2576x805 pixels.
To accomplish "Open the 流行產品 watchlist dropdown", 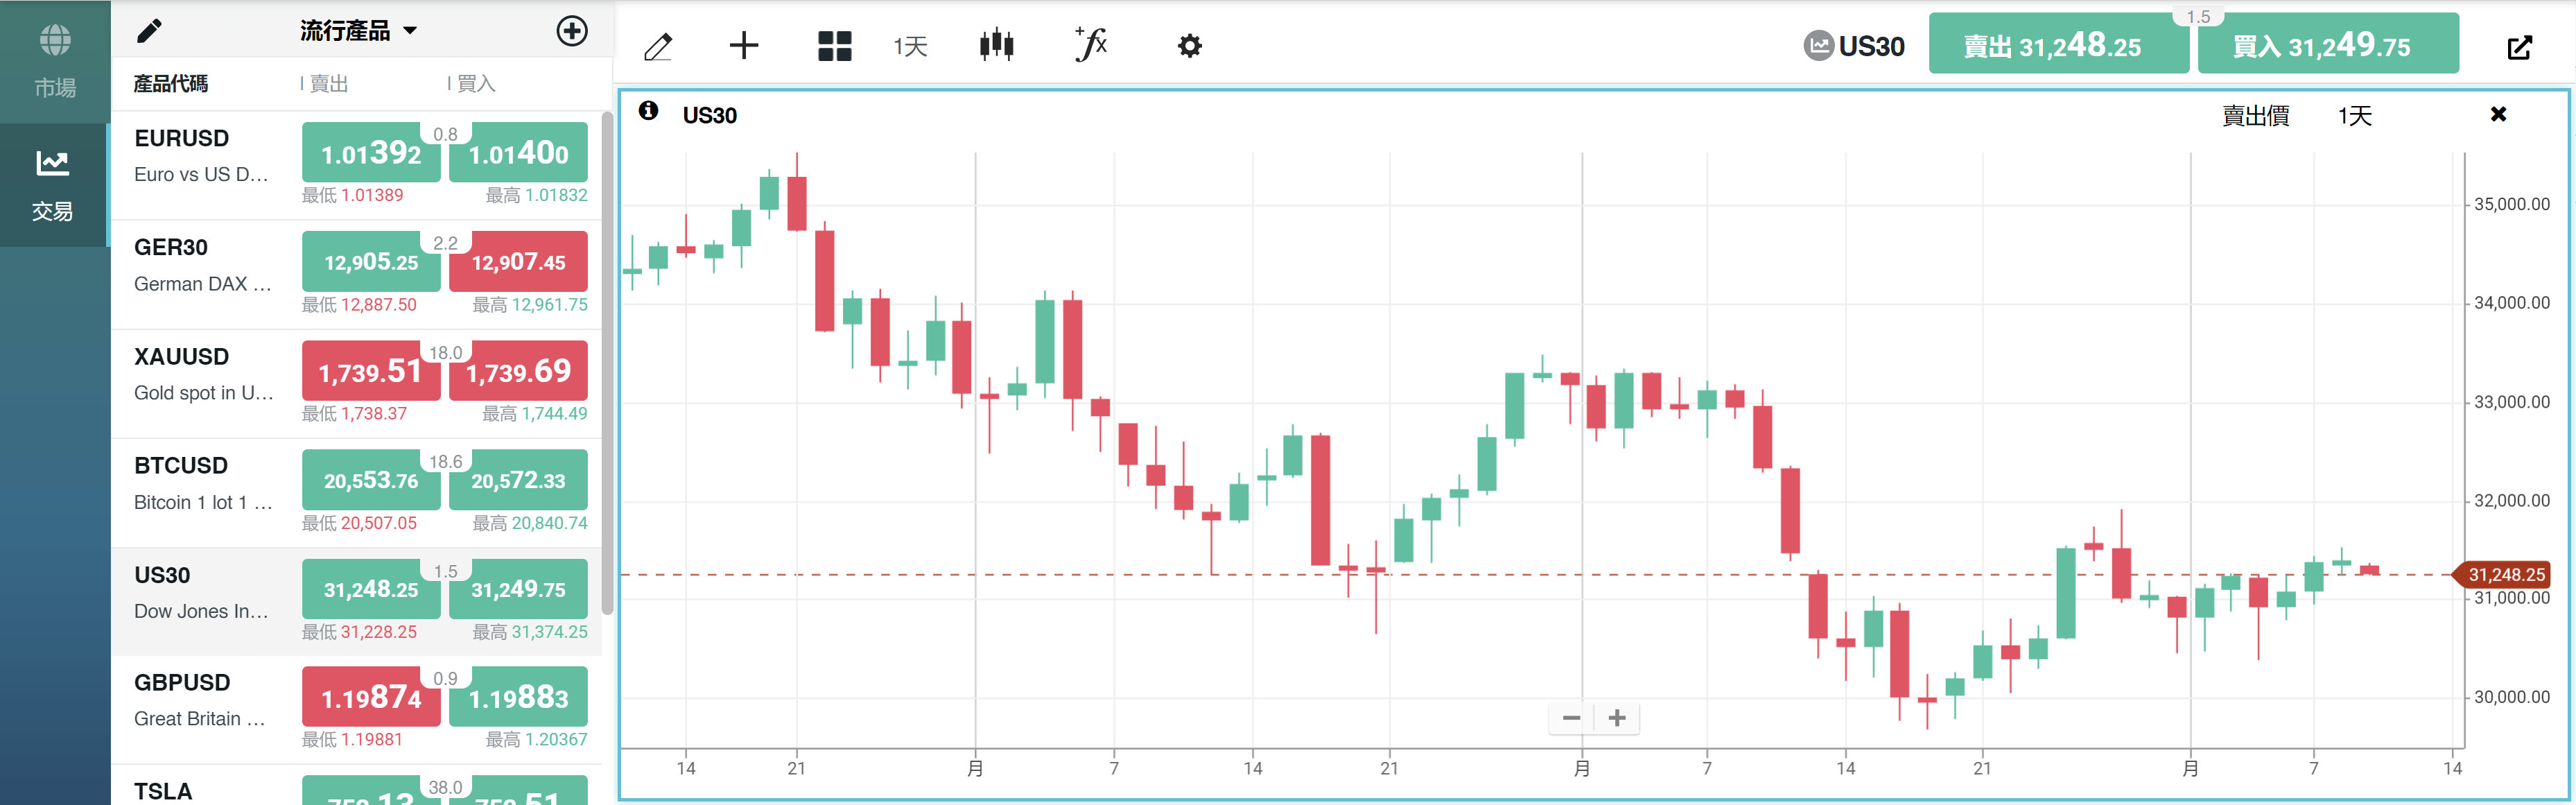I will (x=355, y=30).
